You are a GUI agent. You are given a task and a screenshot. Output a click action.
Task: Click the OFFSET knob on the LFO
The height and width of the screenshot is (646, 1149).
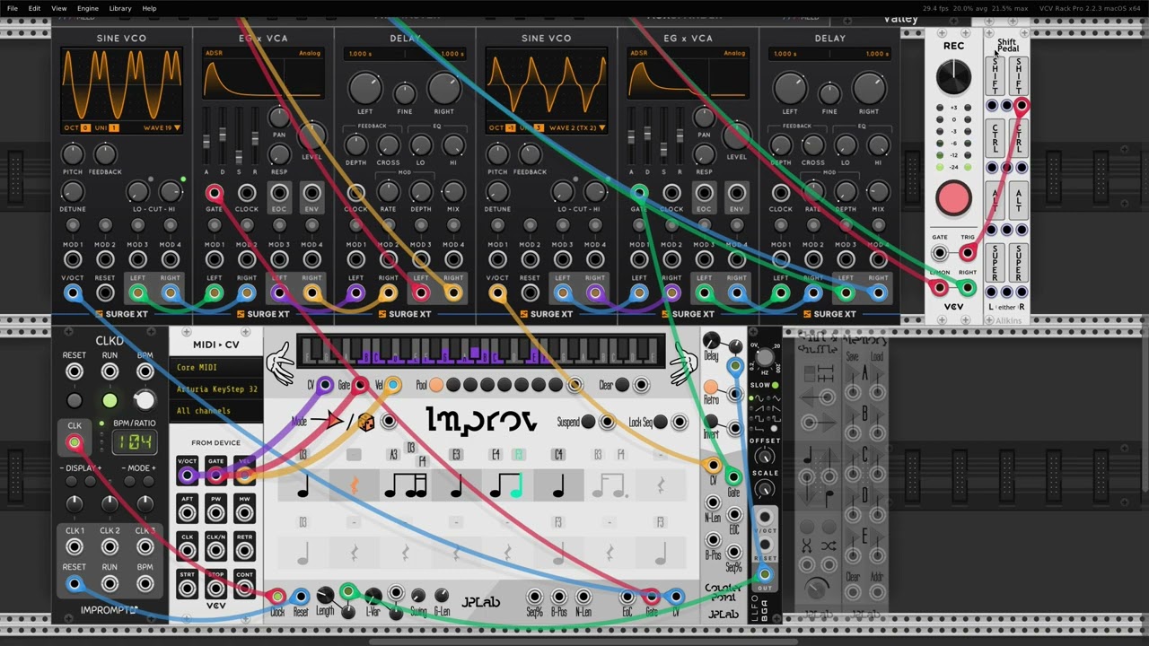[765, 457]
